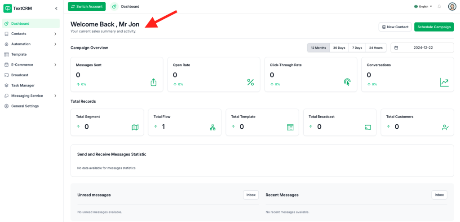The width and height of the screenshot is (460, 222).
Task: Collapse the sidebar with the chevron icon
Action: pyautogui.click(x=56, y=8)
